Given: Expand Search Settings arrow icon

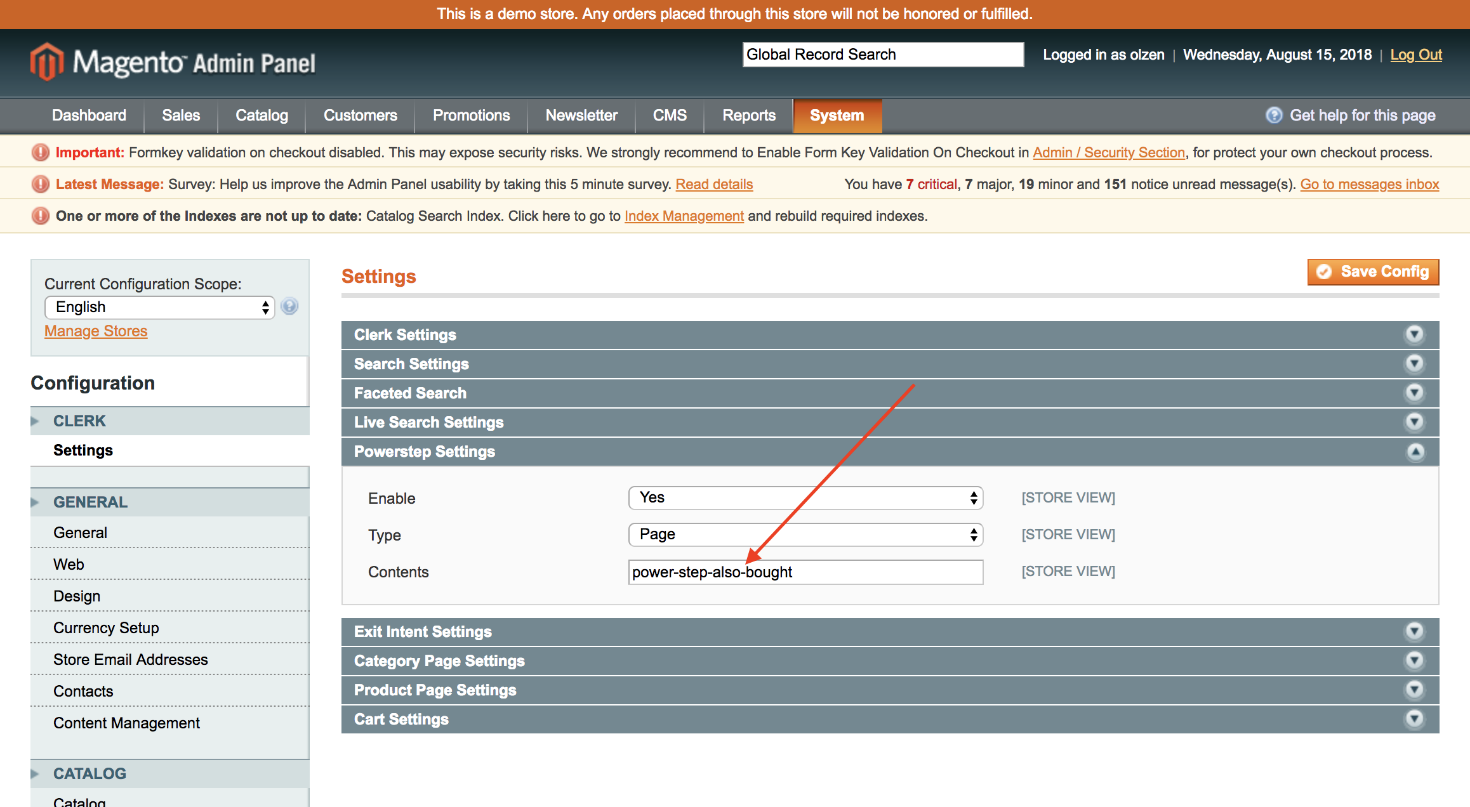Looking at the screenshot, I should point(1414,364).
